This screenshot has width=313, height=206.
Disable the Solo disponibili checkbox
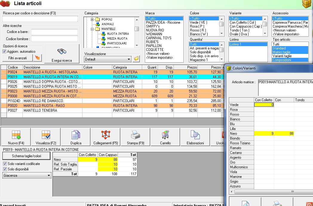tap(5, 169)
